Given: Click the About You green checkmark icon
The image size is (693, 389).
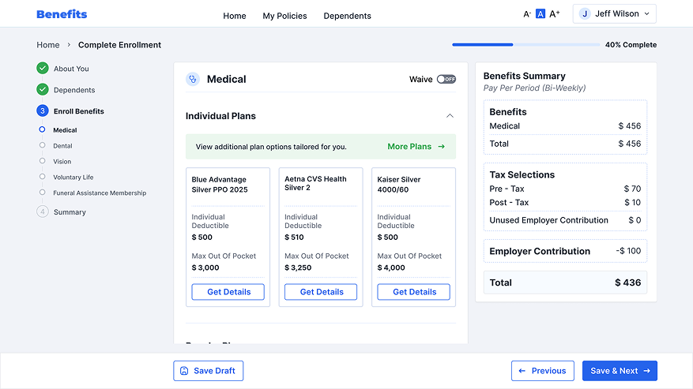Looking at the screenshot, I should (x=43, y=69).
